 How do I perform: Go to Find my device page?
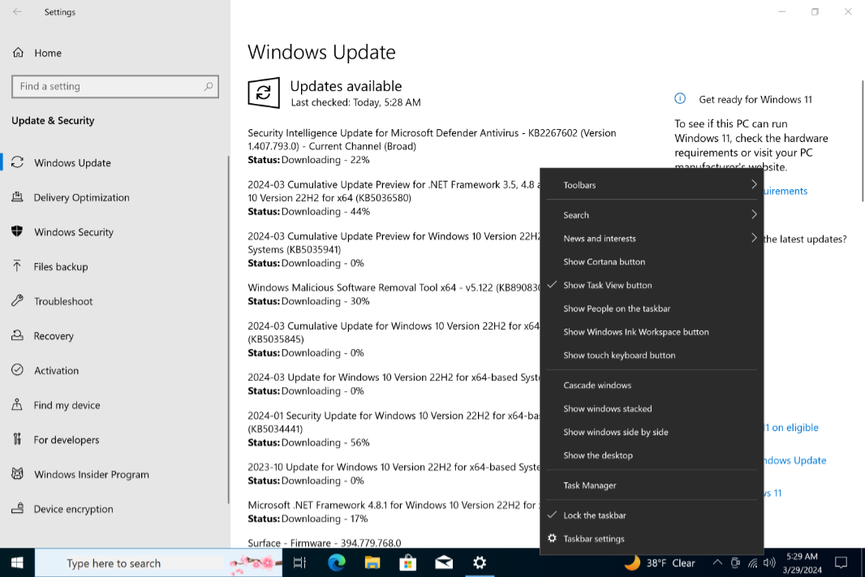click(67, 405)
